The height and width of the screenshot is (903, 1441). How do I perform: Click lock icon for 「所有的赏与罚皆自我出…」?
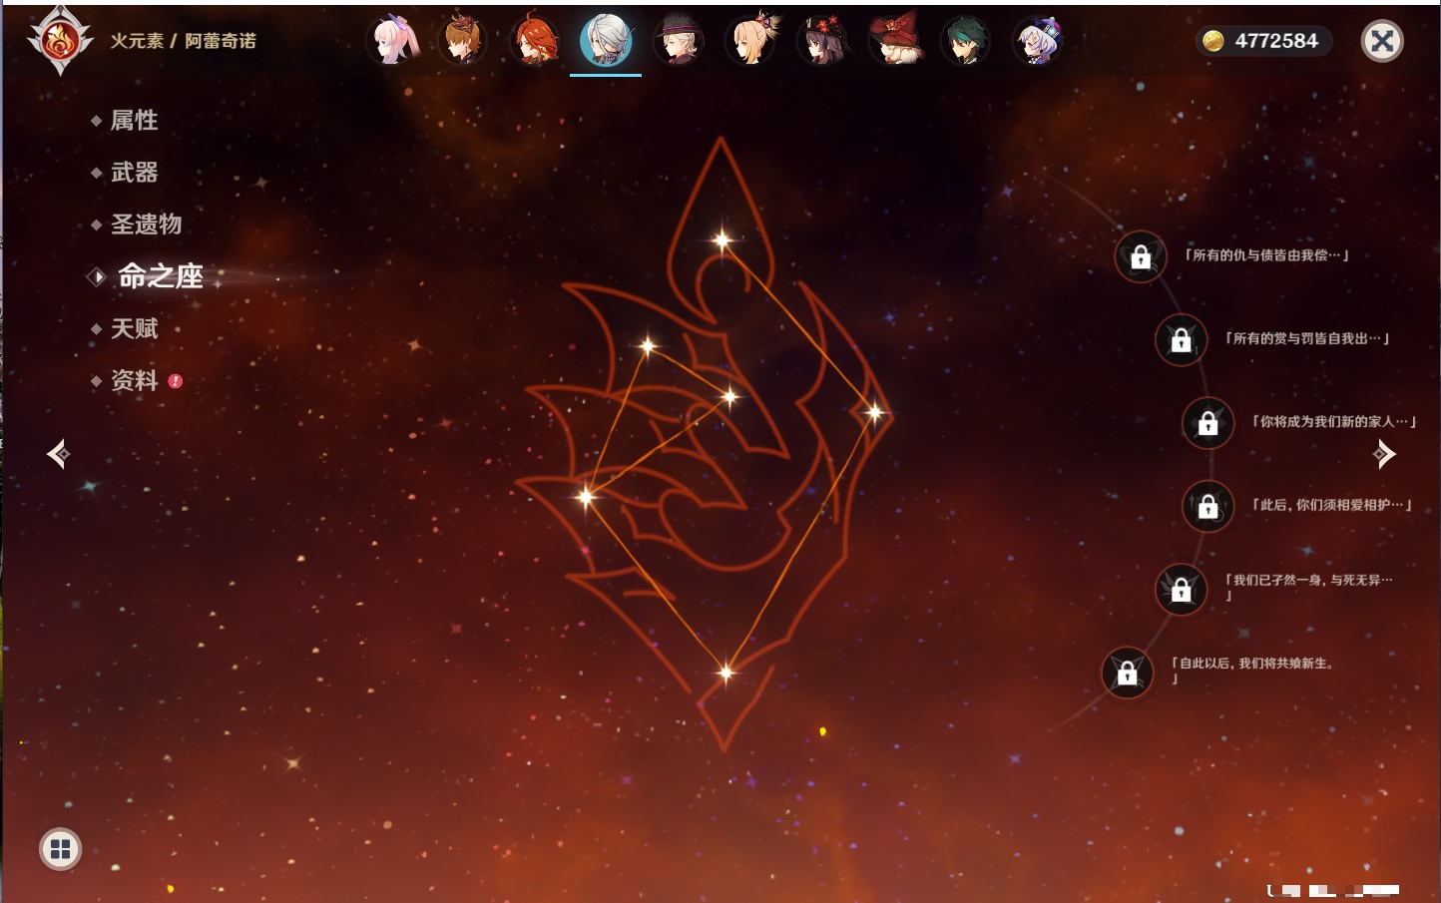(1181, 340)
